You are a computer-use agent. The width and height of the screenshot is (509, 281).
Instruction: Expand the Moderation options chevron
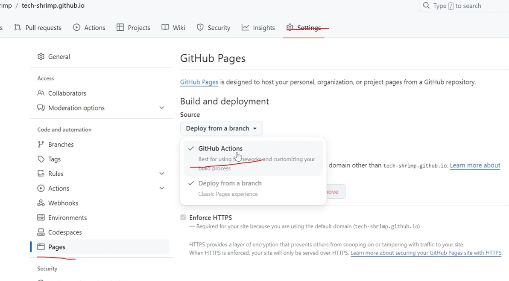pos(162,108)
